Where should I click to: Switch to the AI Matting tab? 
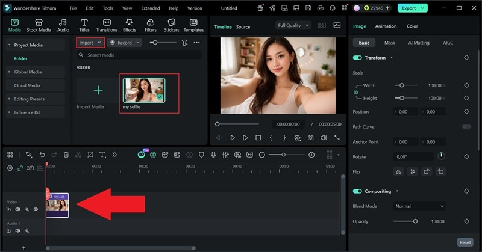tap(419, 43)
